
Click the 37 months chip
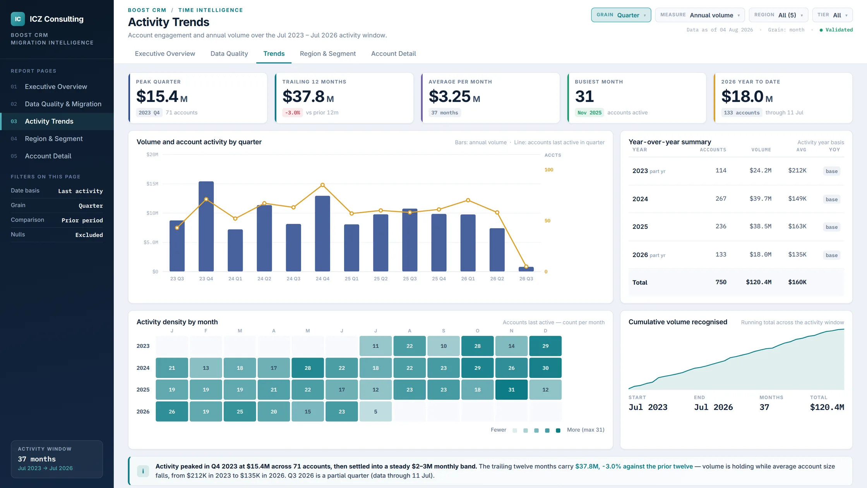click(x=445, y=113)
